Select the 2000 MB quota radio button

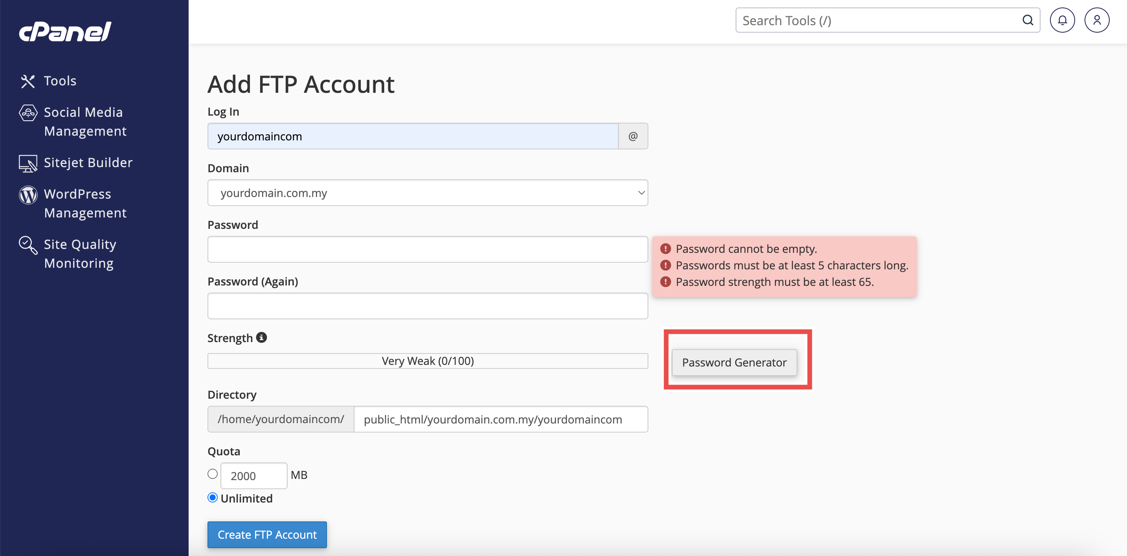point(213,474)
